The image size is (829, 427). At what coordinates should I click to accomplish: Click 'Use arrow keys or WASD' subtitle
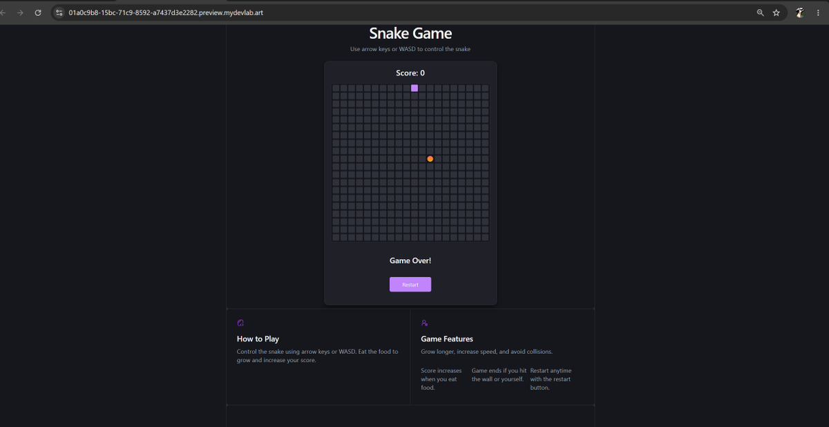click(x=410, y=49)
